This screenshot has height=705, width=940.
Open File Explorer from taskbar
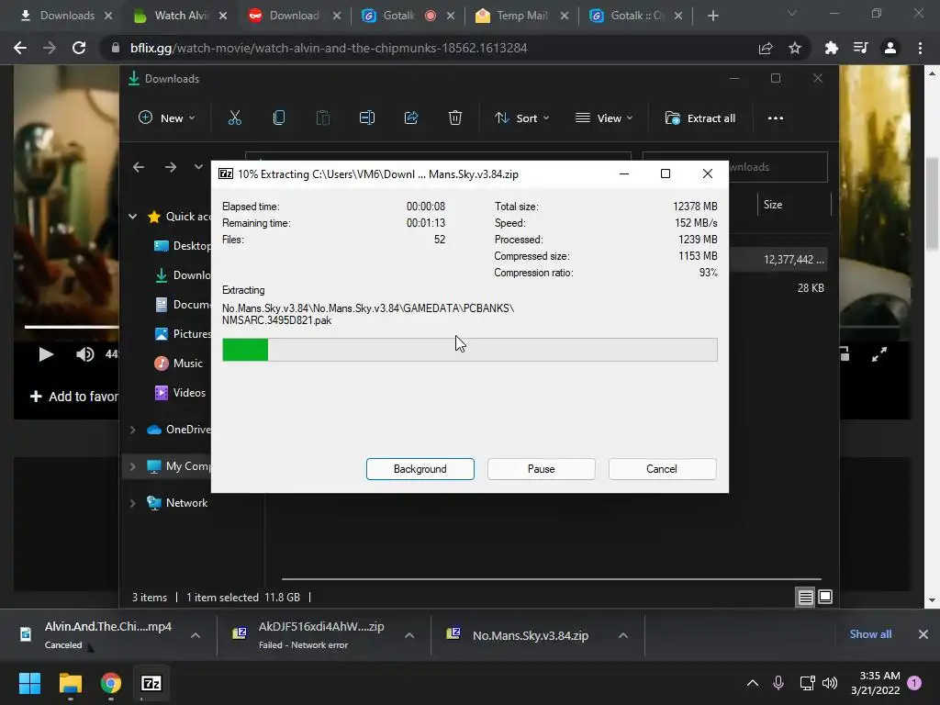pyautogui.click(x=70, y=683)
